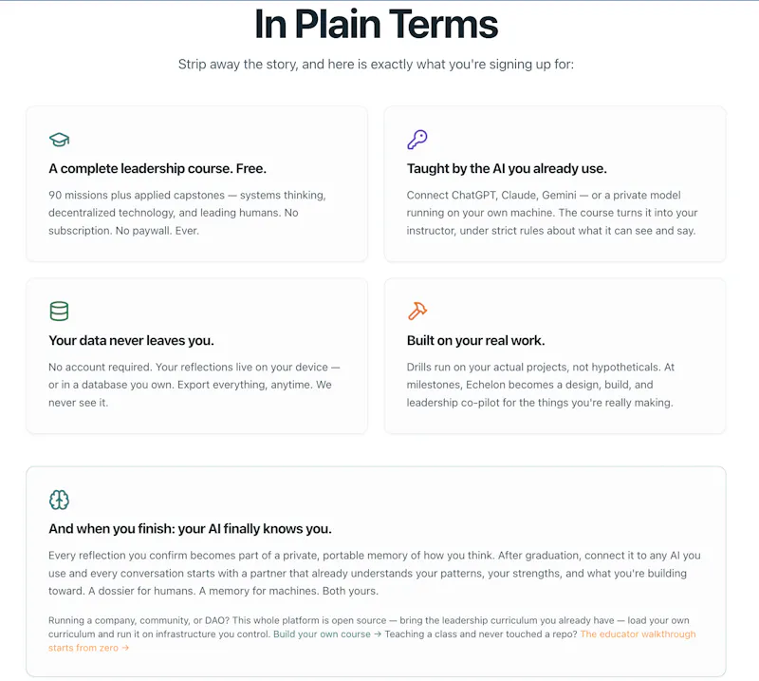This screenshot has width=759, height=681.
Task: Select Taught by the AI you already use heading
Action: [x=507, y=169]
